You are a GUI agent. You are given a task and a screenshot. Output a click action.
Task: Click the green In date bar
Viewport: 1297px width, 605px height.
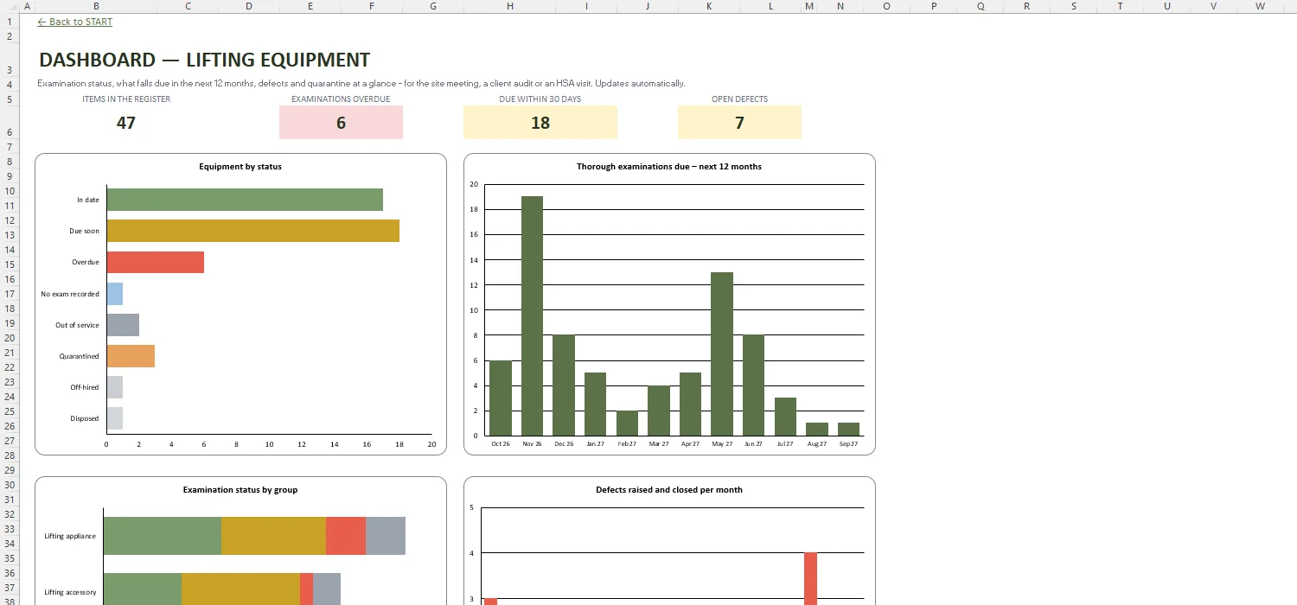(x=245, y=200)
